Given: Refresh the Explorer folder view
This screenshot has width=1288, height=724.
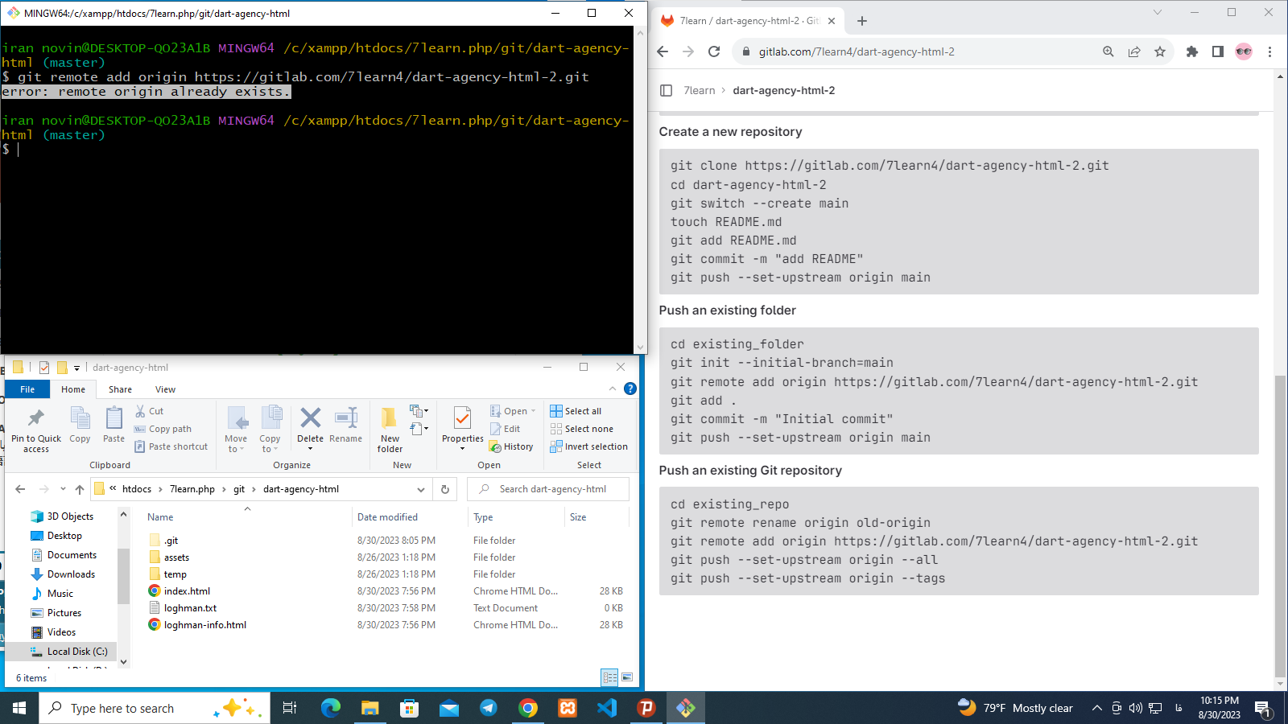Looking at the screenshot, I should point(445,489).
